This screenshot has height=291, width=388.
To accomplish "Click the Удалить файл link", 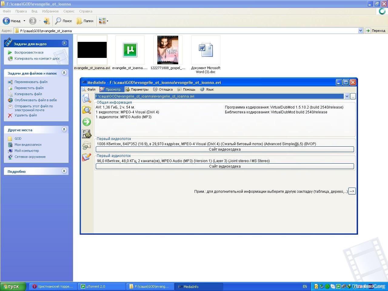I will pos(25,115).
